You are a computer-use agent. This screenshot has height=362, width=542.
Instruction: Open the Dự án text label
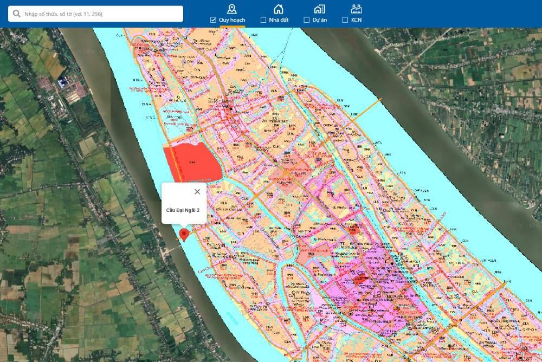tap(319, 20)
